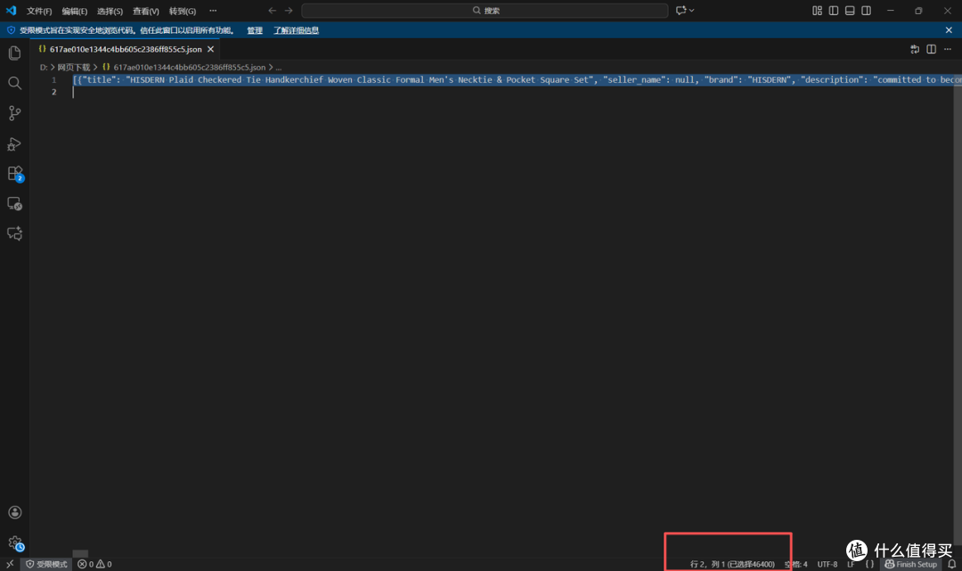962x571 pixels.
Task: Click the 管理 link in banner
Action: tap(255, 30)
